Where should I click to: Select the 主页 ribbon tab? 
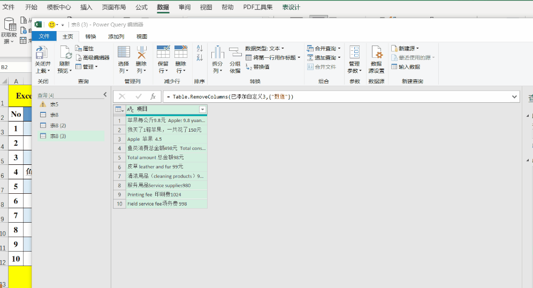(67, 36)
